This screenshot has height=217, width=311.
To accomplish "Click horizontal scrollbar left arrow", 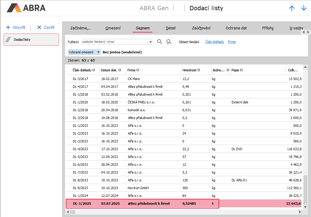I will pyautogui.click(x=68, y=212).
